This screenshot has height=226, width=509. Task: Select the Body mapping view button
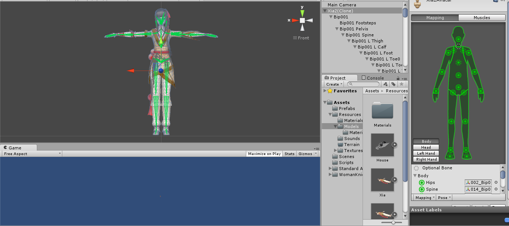point(426,142)
